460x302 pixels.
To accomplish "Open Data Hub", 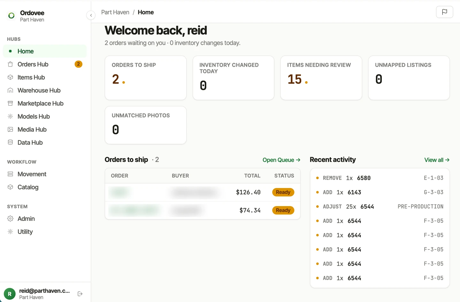I will 45,143.
